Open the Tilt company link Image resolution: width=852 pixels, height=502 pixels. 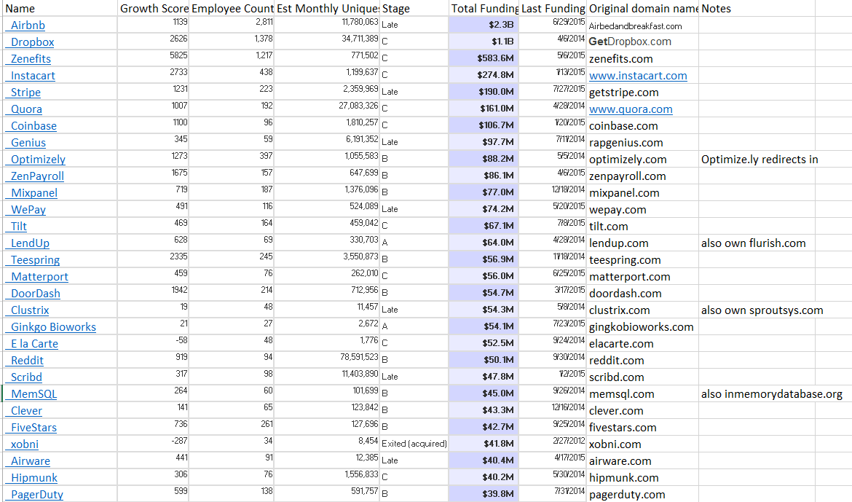(18, 227)
